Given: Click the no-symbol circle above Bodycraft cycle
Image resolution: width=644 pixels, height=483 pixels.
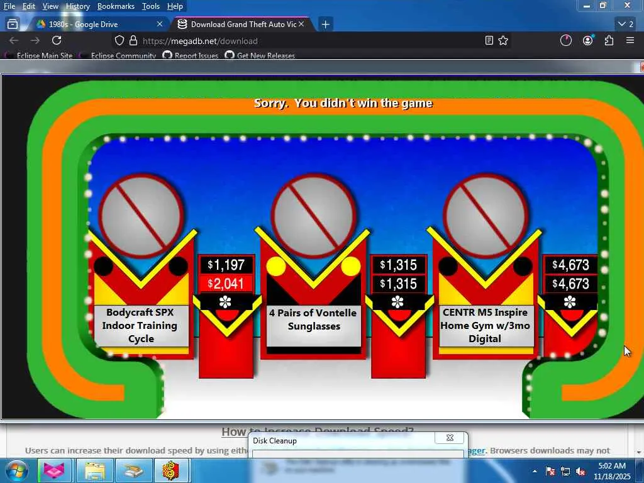Looking at the screenshot, I should coord(141,216).
